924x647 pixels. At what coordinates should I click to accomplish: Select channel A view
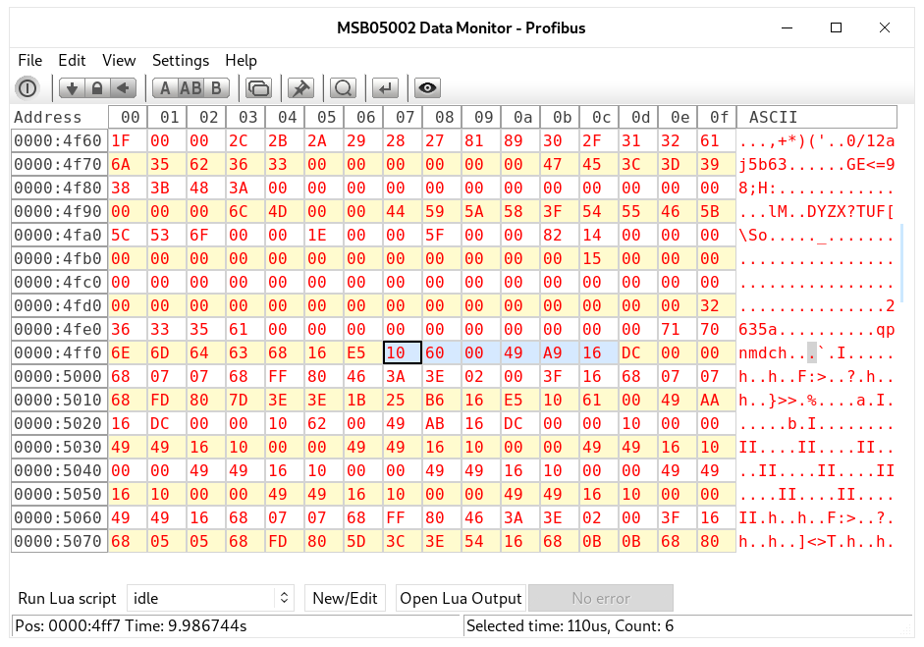[x=165, y=88]
